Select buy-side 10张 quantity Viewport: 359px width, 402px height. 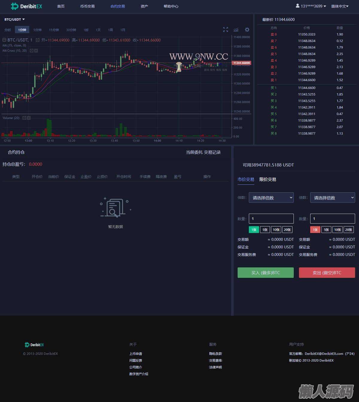(276, 230)
